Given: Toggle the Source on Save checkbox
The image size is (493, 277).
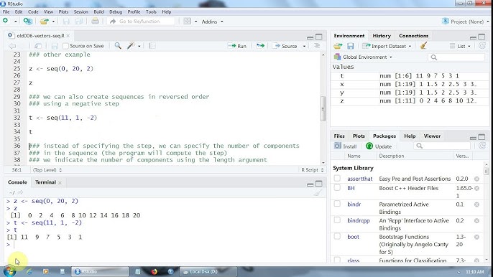Looking at the screenshot, I should pos(65,46).
